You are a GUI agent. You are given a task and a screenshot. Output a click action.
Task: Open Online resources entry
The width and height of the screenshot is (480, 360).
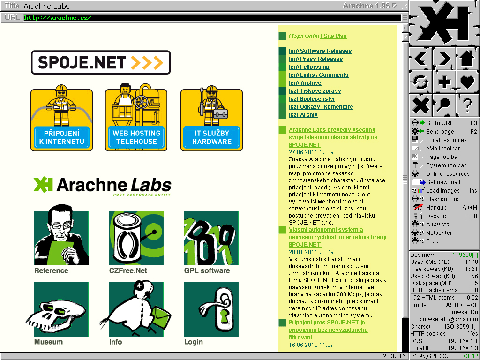(444, 173)
